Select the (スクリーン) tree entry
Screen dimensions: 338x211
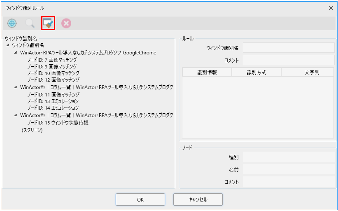point(32,130)
